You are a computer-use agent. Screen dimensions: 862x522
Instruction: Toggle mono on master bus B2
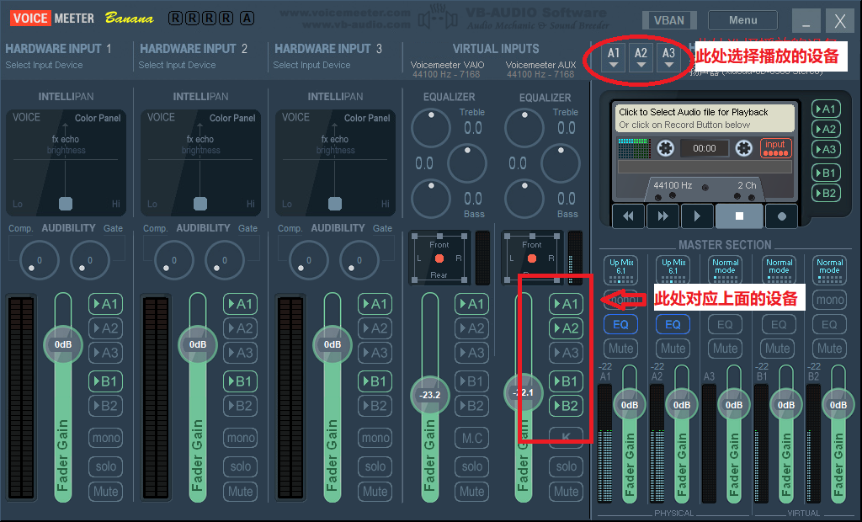pos(829,300)
